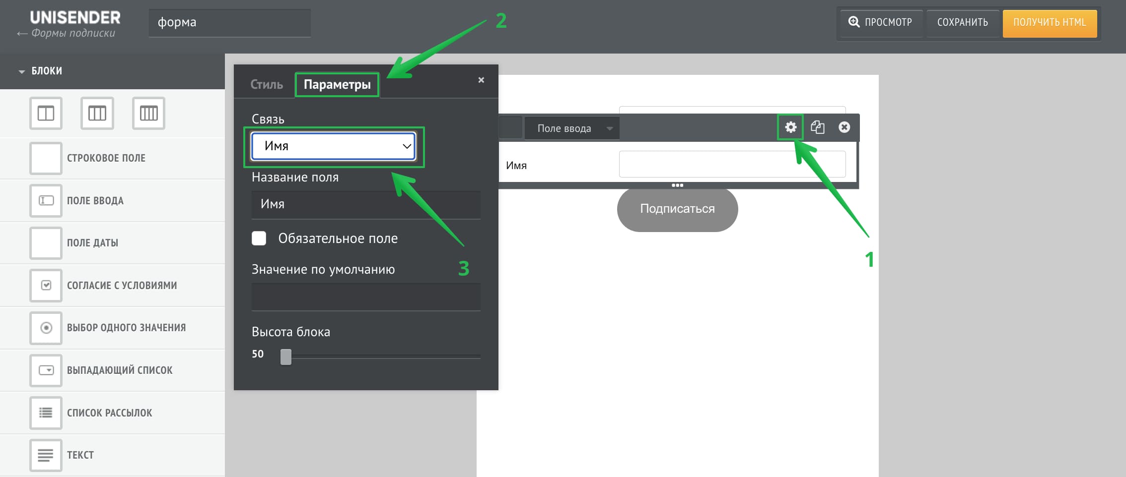The image size is (1126, 477).
Task: Open the Связь dropdown showing Имя
Action: pyautogui.click(x=334, y=146)
